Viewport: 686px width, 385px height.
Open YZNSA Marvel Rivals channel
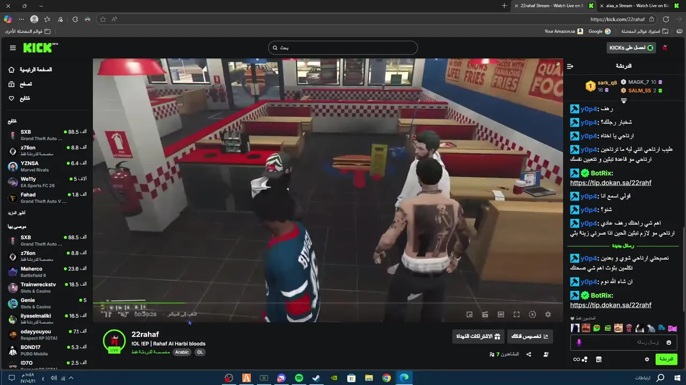point(47,166)
